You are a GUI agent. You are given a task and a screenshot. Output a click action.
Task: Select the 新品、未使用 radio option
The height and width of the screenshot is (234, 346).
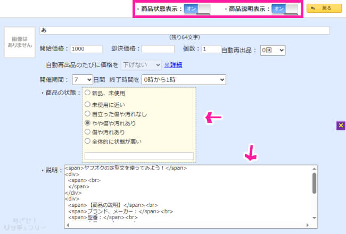(88, 93)
